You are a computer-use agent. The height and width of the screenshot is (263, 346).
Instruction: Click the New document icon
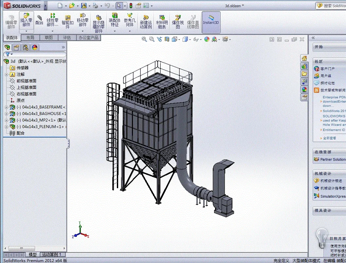pyautogui.click(x=60, y=6)
